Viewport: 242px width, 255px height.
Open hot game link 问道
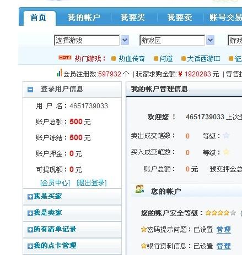pos(166,59)
